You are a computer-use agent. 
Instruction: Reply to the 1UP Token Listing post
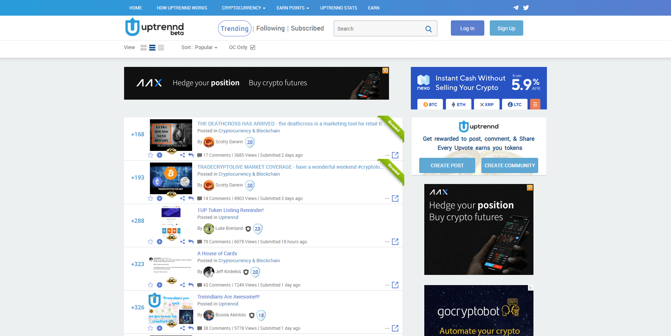coord(191,242)
